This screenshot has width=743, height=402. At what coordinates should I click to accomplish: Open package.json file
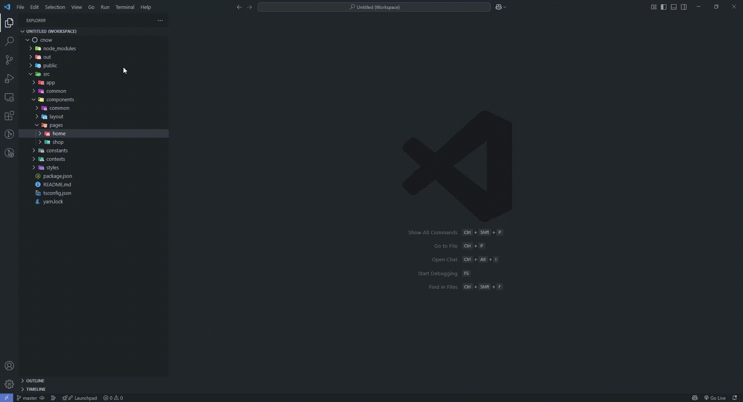pos(94,176)
